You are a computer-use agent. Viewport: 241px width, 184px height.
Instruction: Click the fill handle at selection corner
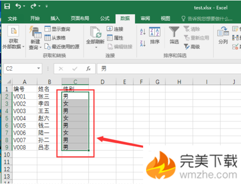pos(89,150)
